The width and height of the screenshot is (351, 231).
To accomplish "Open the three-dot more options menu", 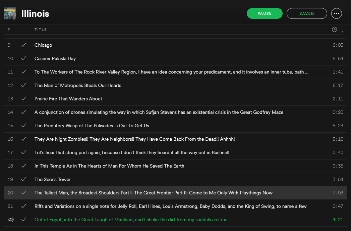I will (337, 13).
